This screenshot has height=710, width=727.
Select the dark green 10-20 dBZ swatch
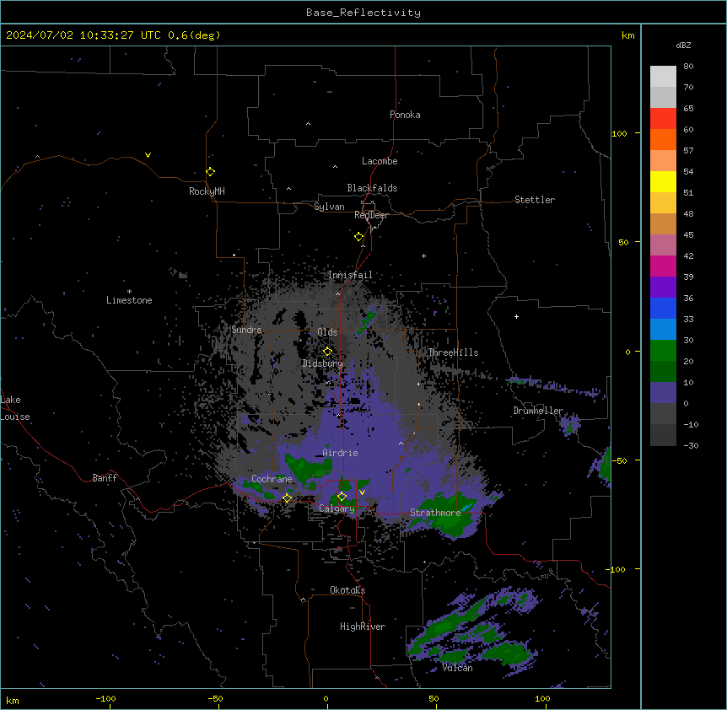point(663,372)
